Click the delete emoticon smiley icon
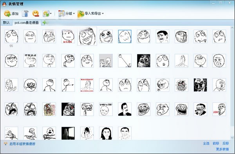 pyautogui.click(x=36, y=14)
